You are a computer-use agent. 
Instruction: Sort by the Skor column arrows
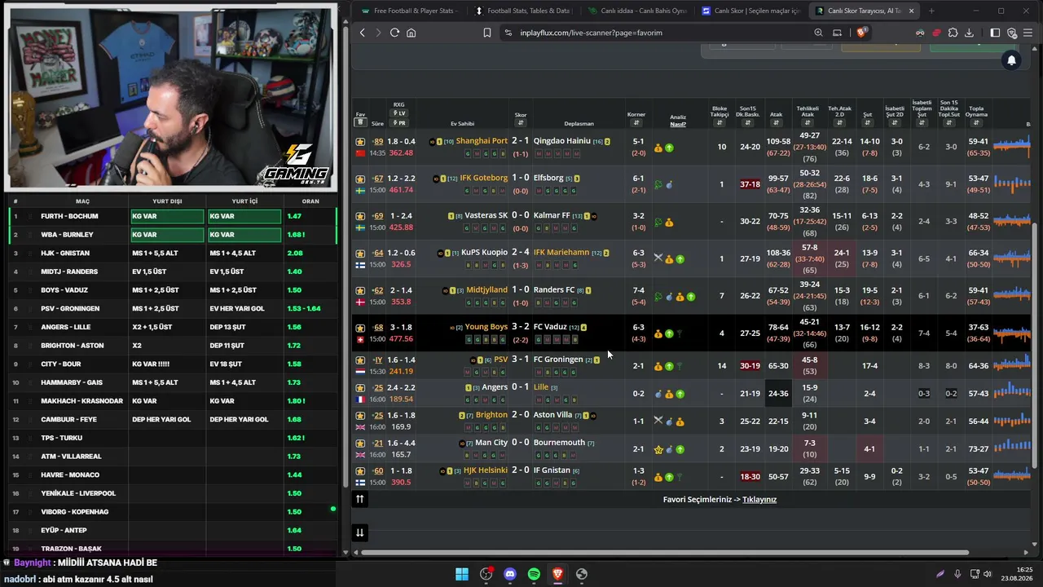click(x=521, y=123)
